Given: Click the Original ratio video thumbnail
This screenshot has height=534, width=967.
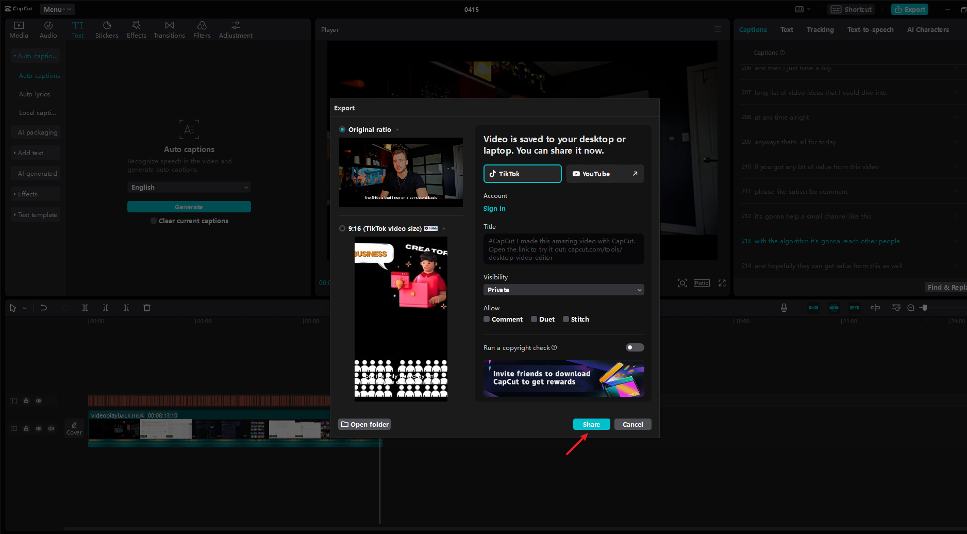Looking at the screenshot, I should pos(401,172).
